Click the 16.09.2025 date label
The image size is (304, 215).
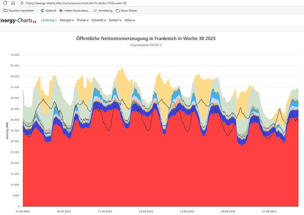pos(64,211)
